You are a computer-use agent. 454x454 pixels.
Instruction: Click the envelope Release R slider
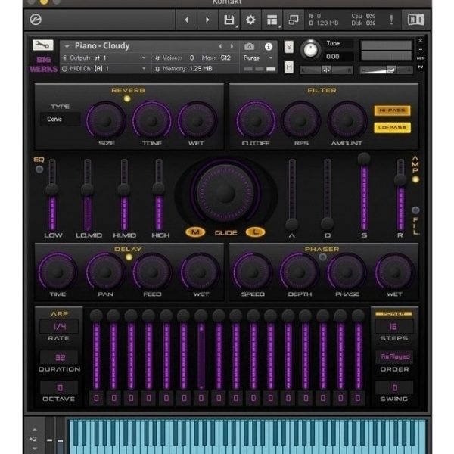(400, 195)
